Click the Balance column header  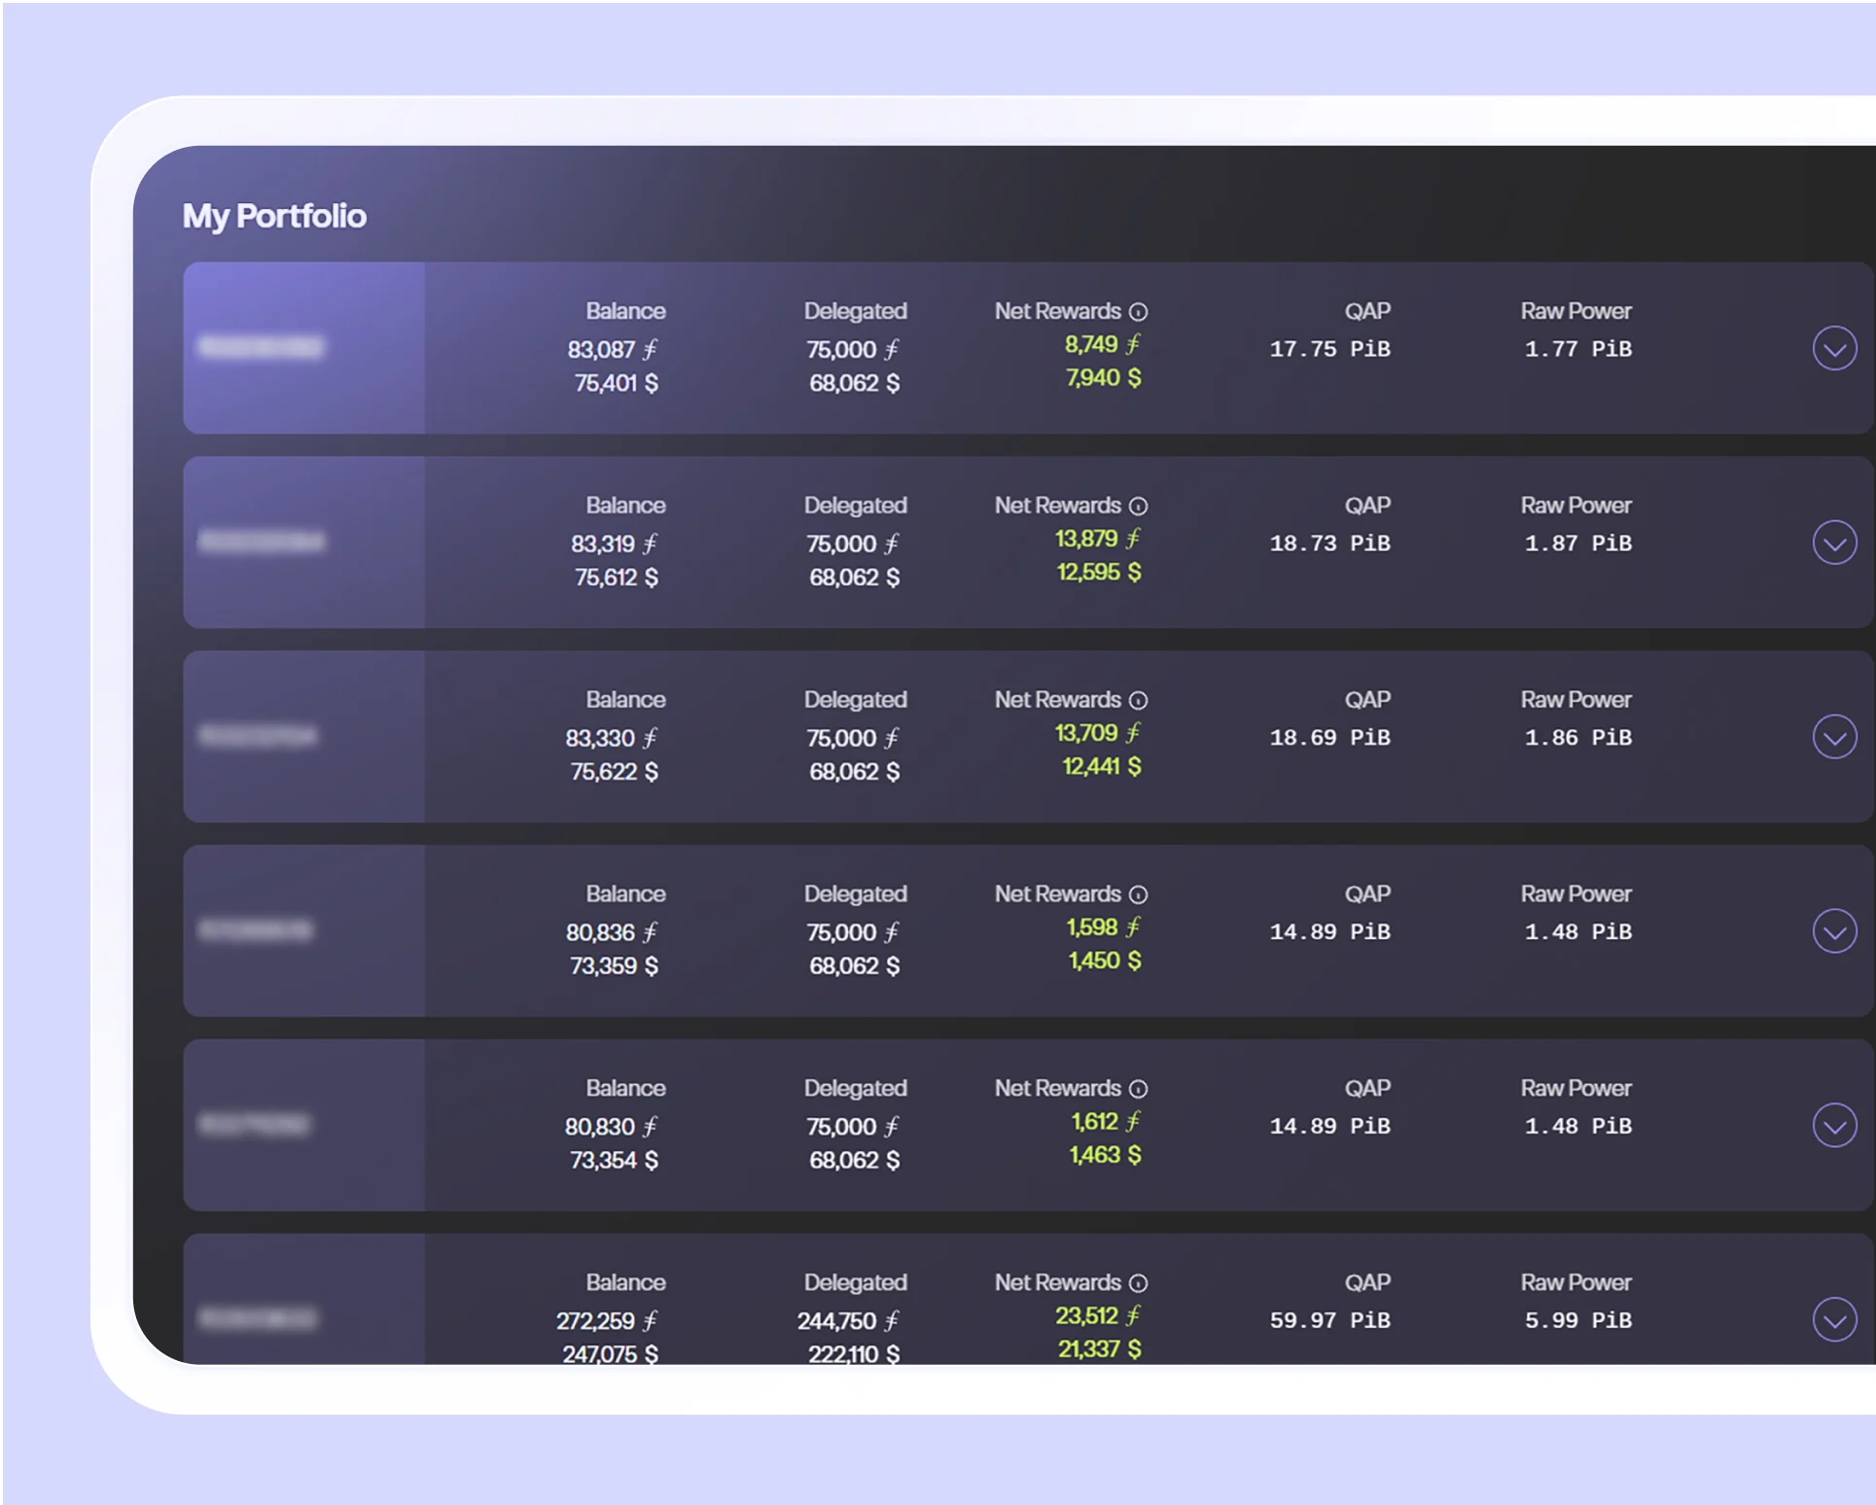[x=626, y=311]
